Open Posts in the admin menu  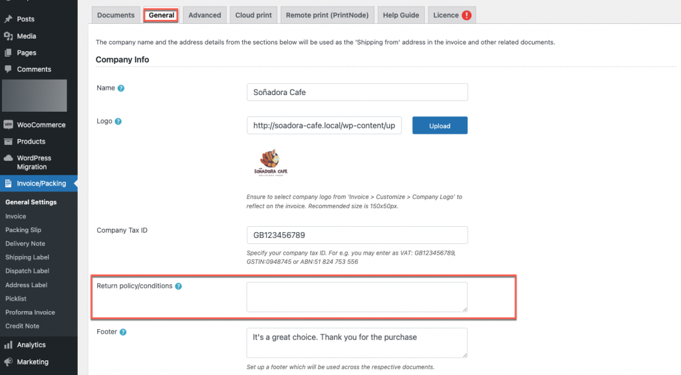26,19
